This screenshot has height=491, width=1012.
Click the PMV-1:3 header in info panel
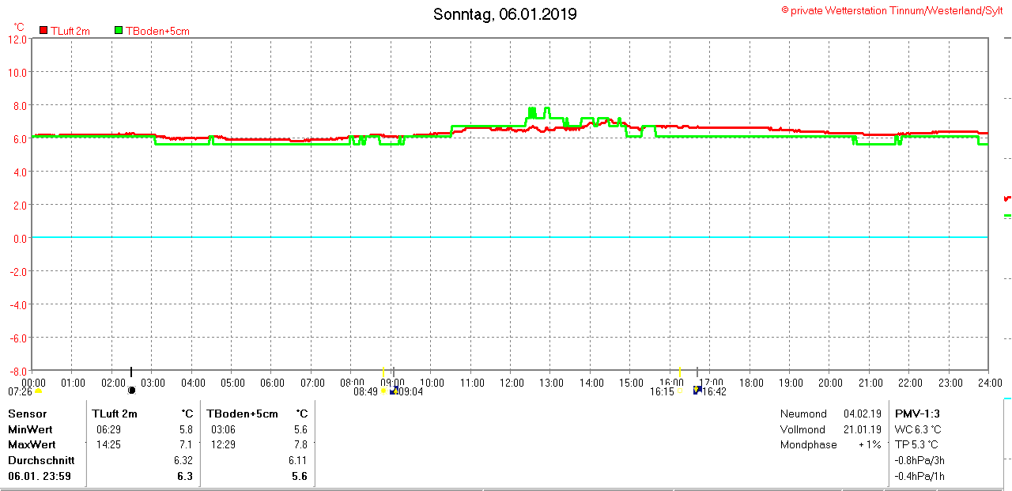pyautogui.click(x=917, y=414)
